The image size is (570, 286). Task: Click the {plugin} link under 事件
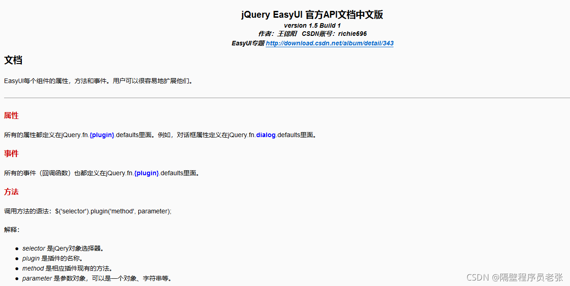146,173
